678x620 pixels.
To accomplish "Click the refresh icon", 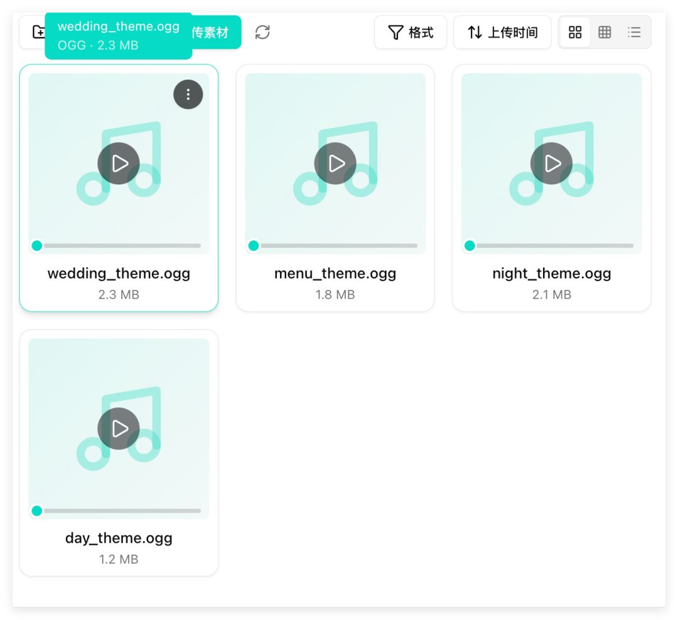I will tap(262, 33).
